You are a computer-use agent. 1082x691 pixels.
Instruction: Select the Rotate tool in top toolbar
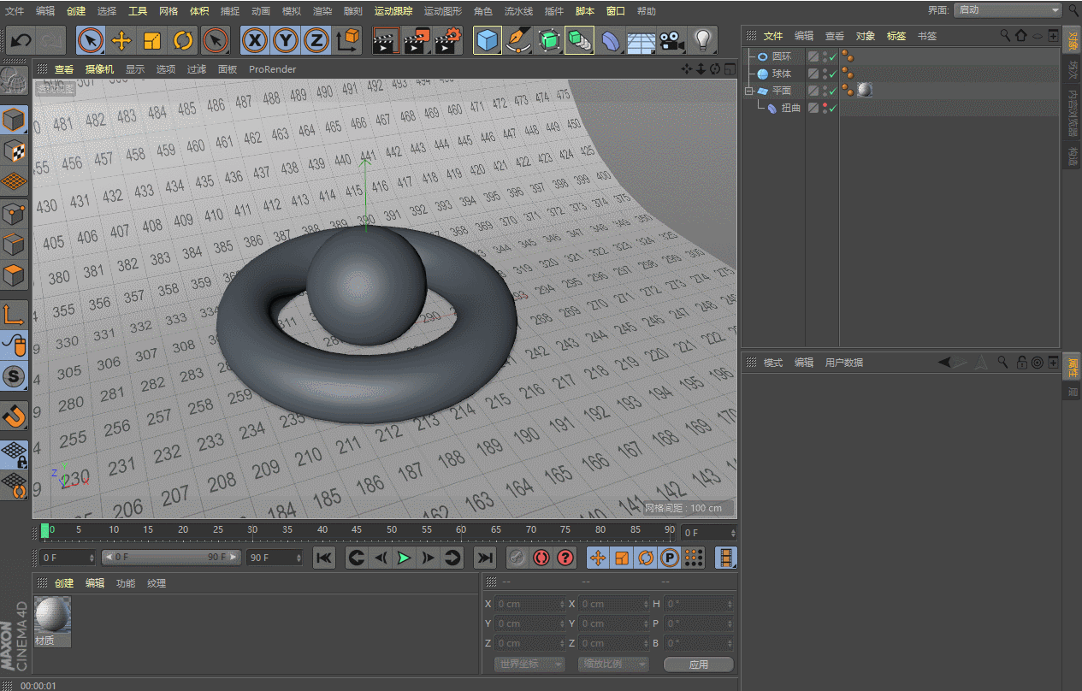183,40
